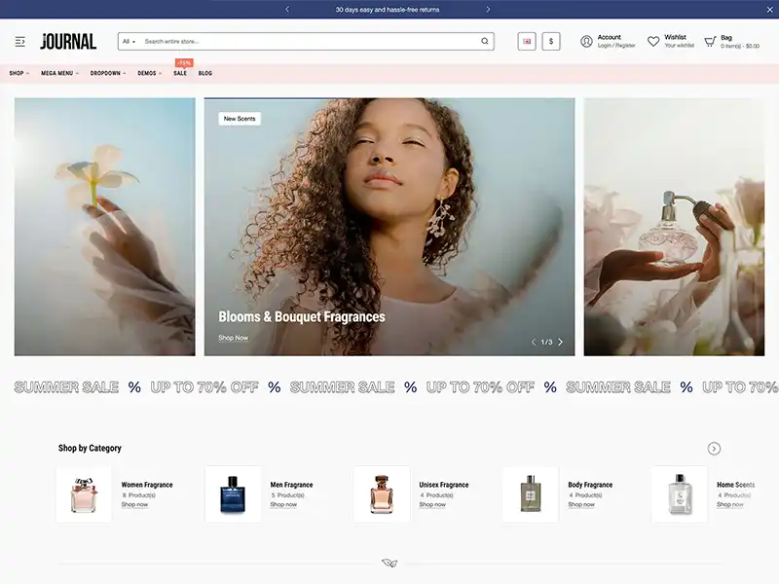Show next announcement in top bar

click(488, 10)
